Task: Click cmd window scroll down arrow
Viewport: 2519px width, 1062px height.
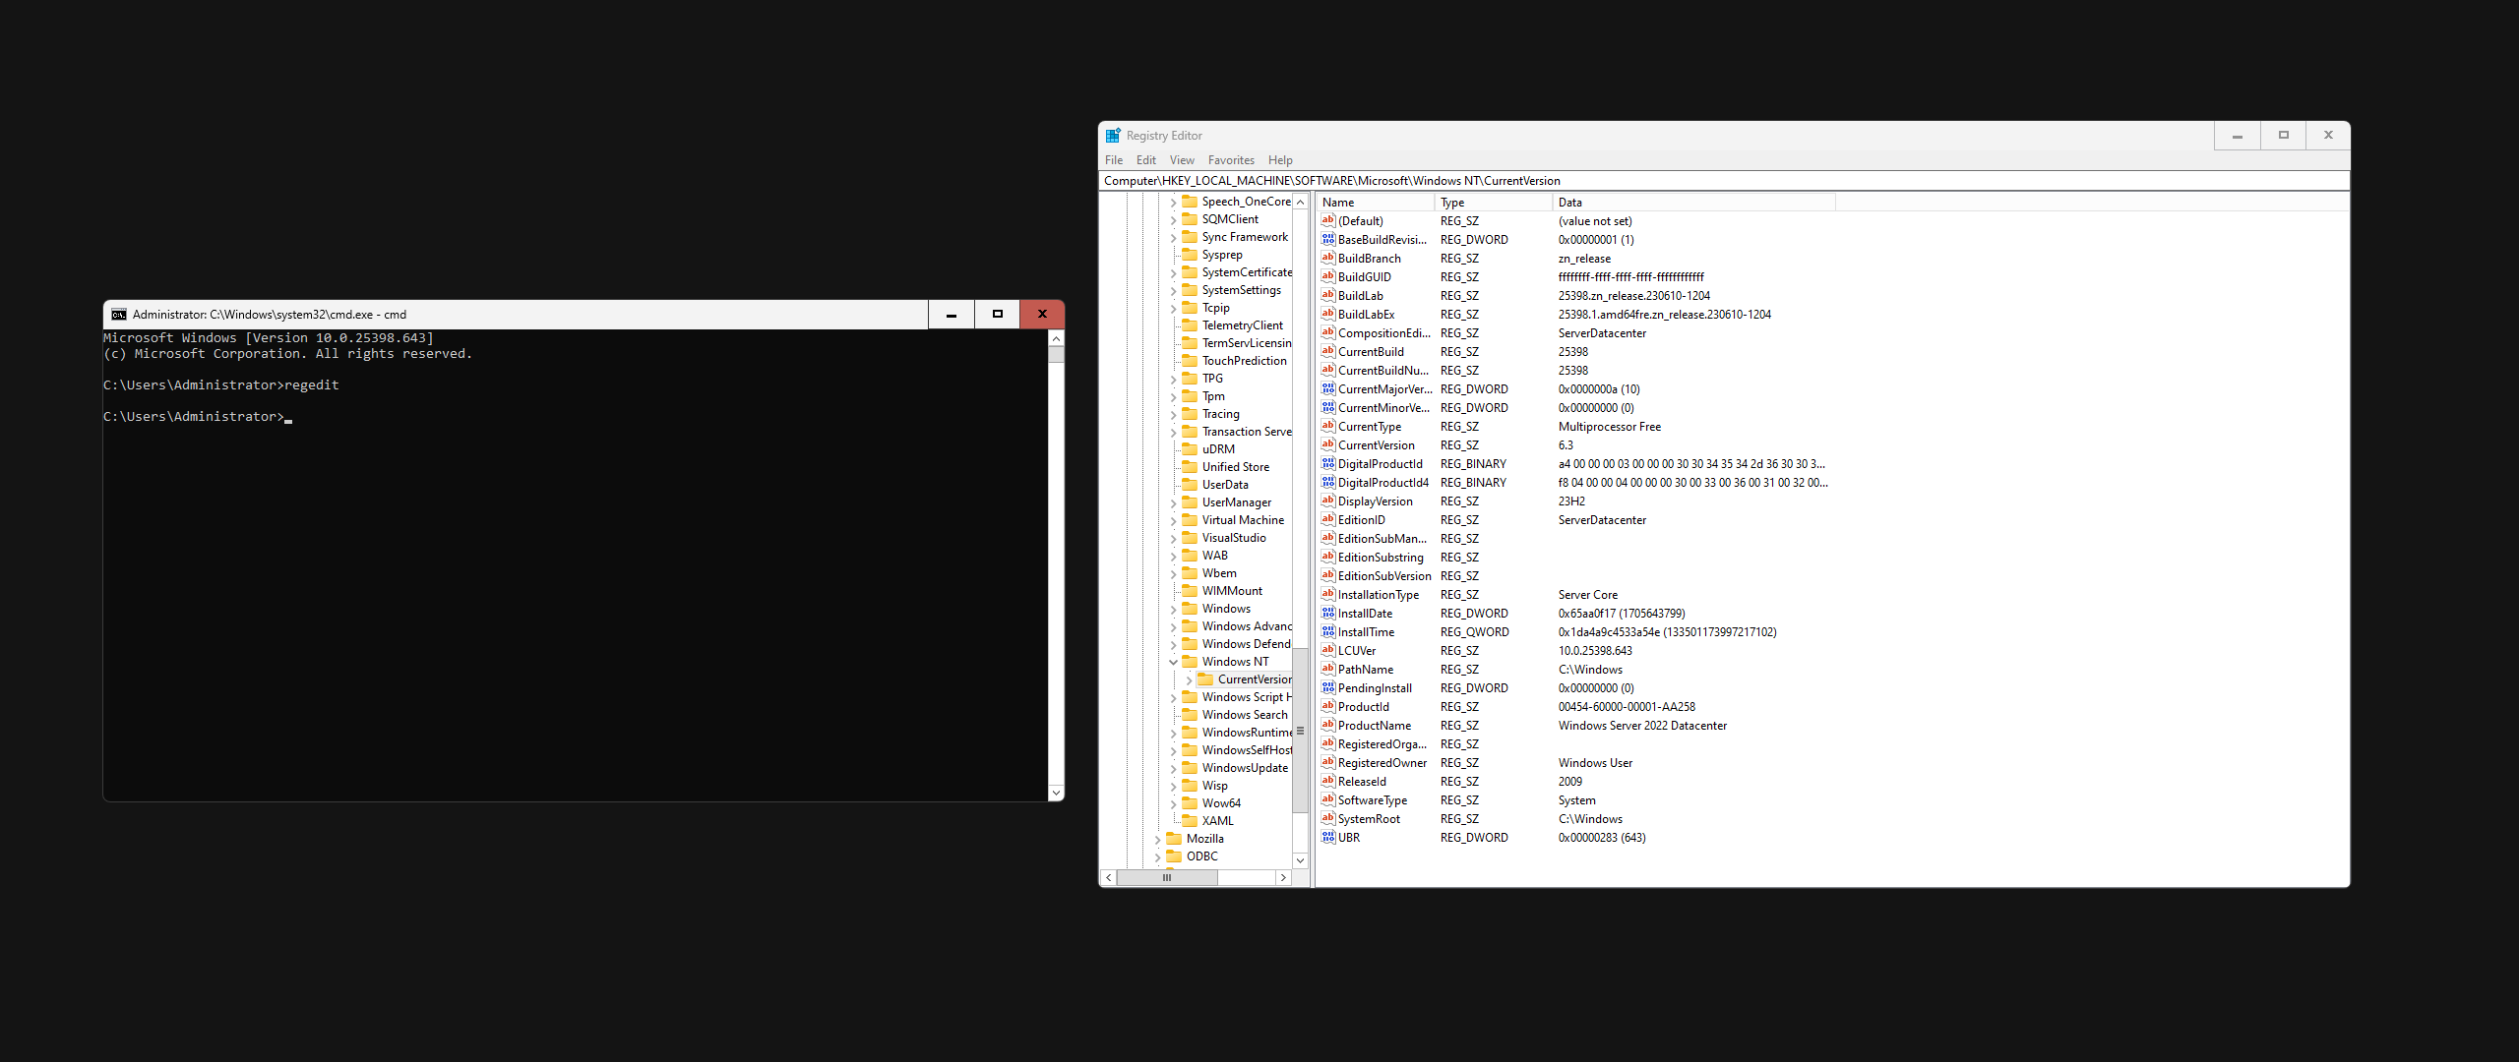Action: tap(1056, 793)
